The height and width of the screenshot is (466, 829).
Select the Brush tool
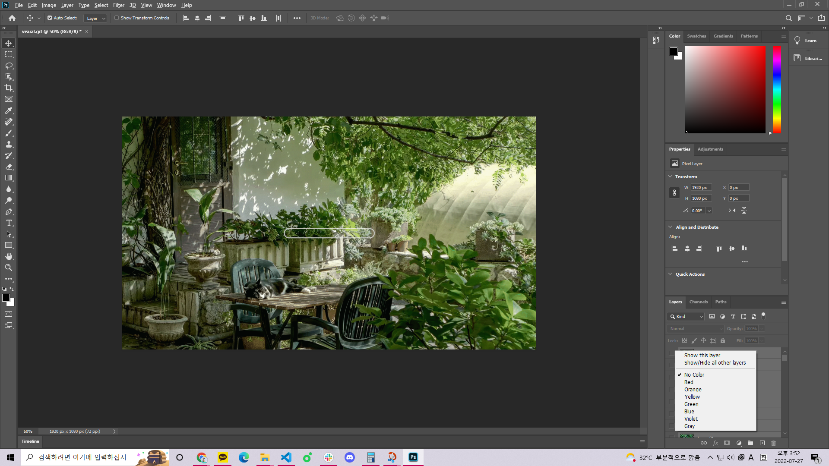click(9, 133)
